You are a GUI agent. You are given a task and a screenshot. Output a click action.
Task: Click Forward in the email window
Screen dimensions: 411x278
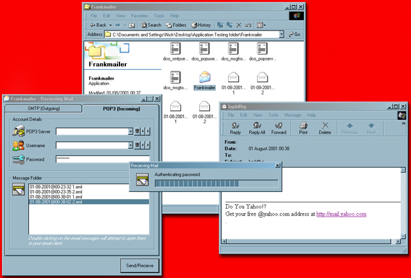(279, 128)
